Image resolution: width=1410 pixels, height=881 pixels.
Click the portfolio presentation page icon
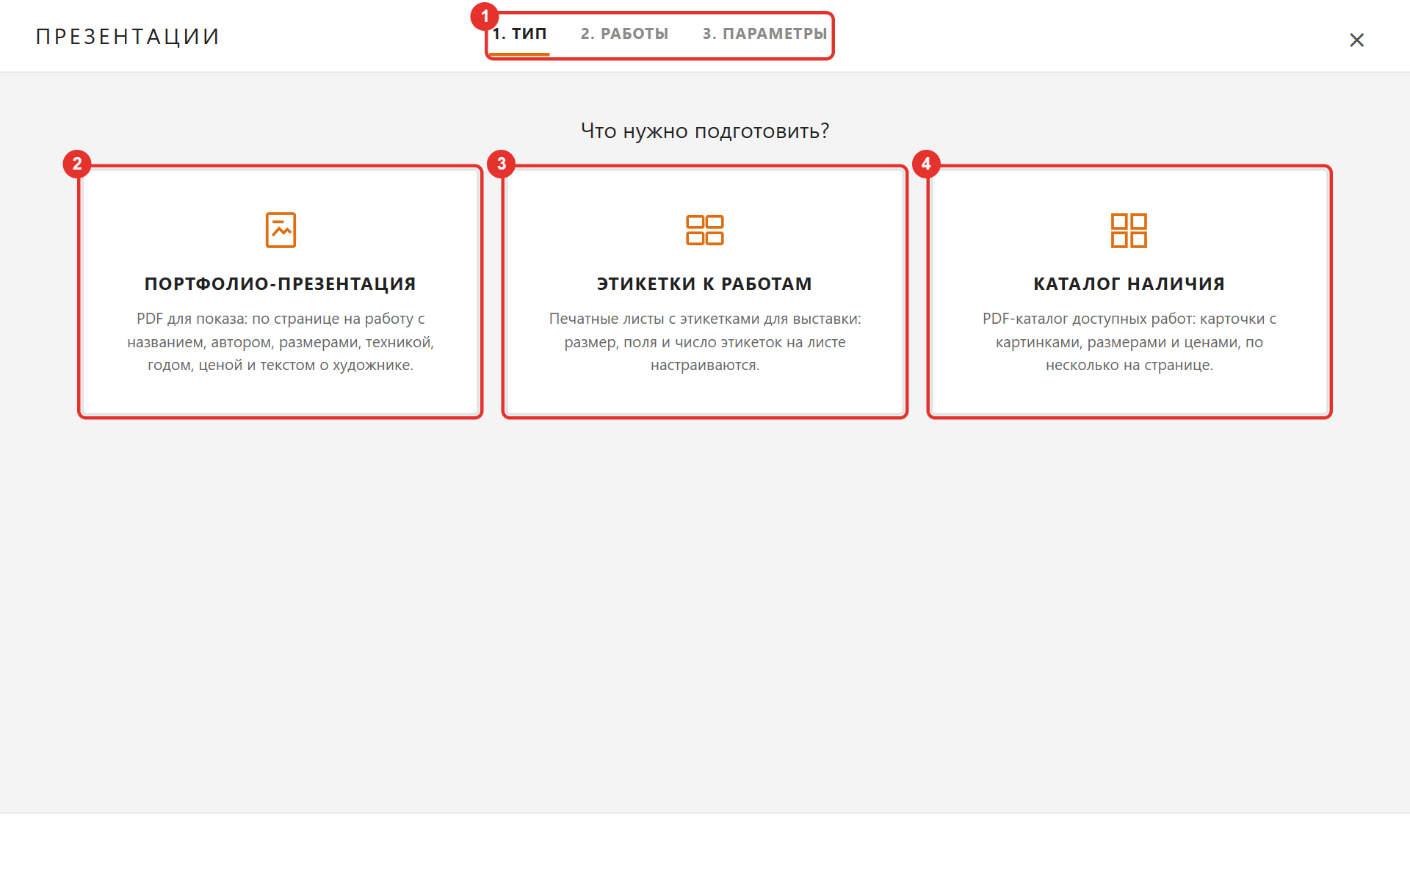click(x=281, y=230)
